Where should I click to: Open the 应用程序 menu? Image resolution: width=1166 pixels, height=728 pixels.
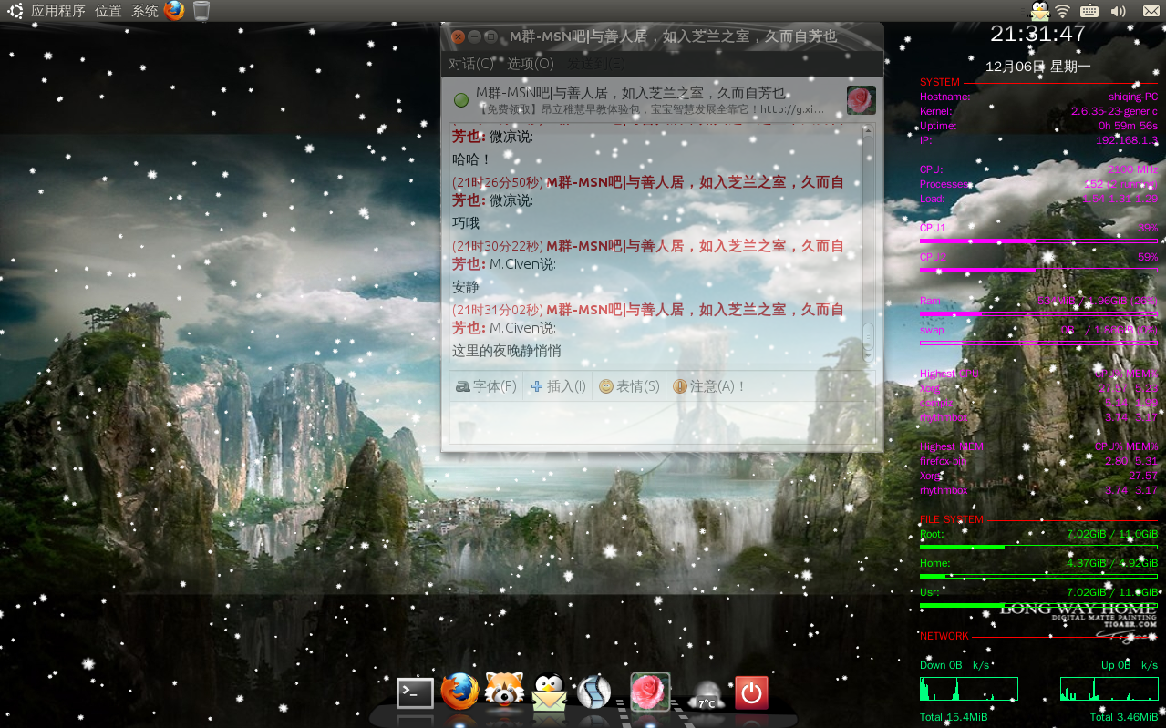(x=58, y=11)
